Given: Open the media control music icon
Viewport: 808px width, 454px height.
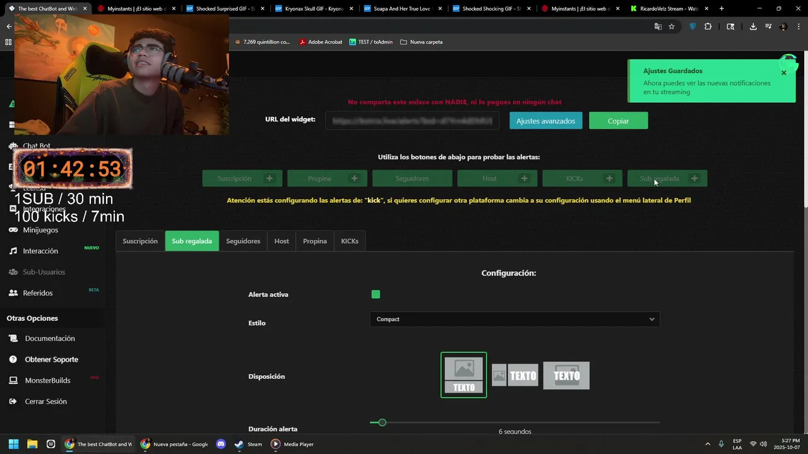Looking at the screenshot, I should 768,26.
